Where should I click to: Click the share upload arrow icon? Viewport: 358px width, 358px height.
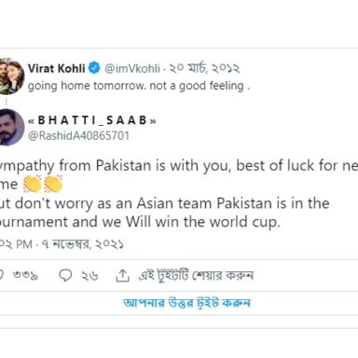(122, 275)
